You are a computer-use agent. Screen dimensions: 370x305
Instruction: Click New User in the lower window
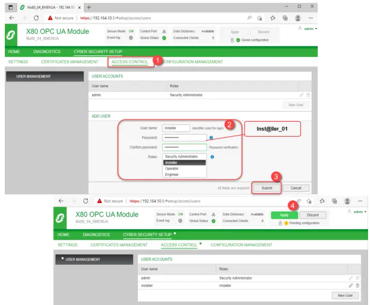click(345, 295)
